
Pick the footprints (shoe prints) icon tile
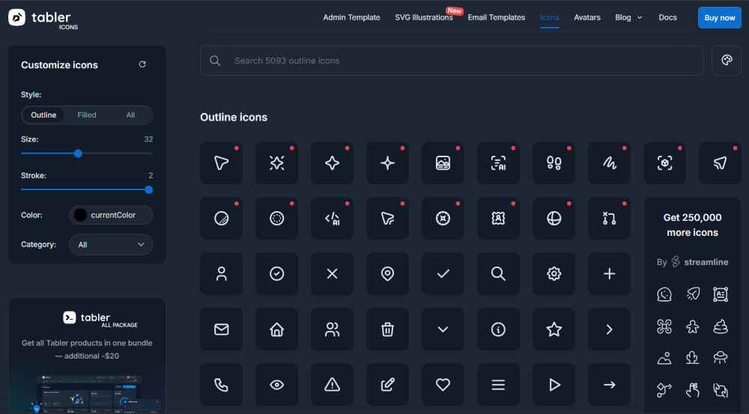(554, 163)
